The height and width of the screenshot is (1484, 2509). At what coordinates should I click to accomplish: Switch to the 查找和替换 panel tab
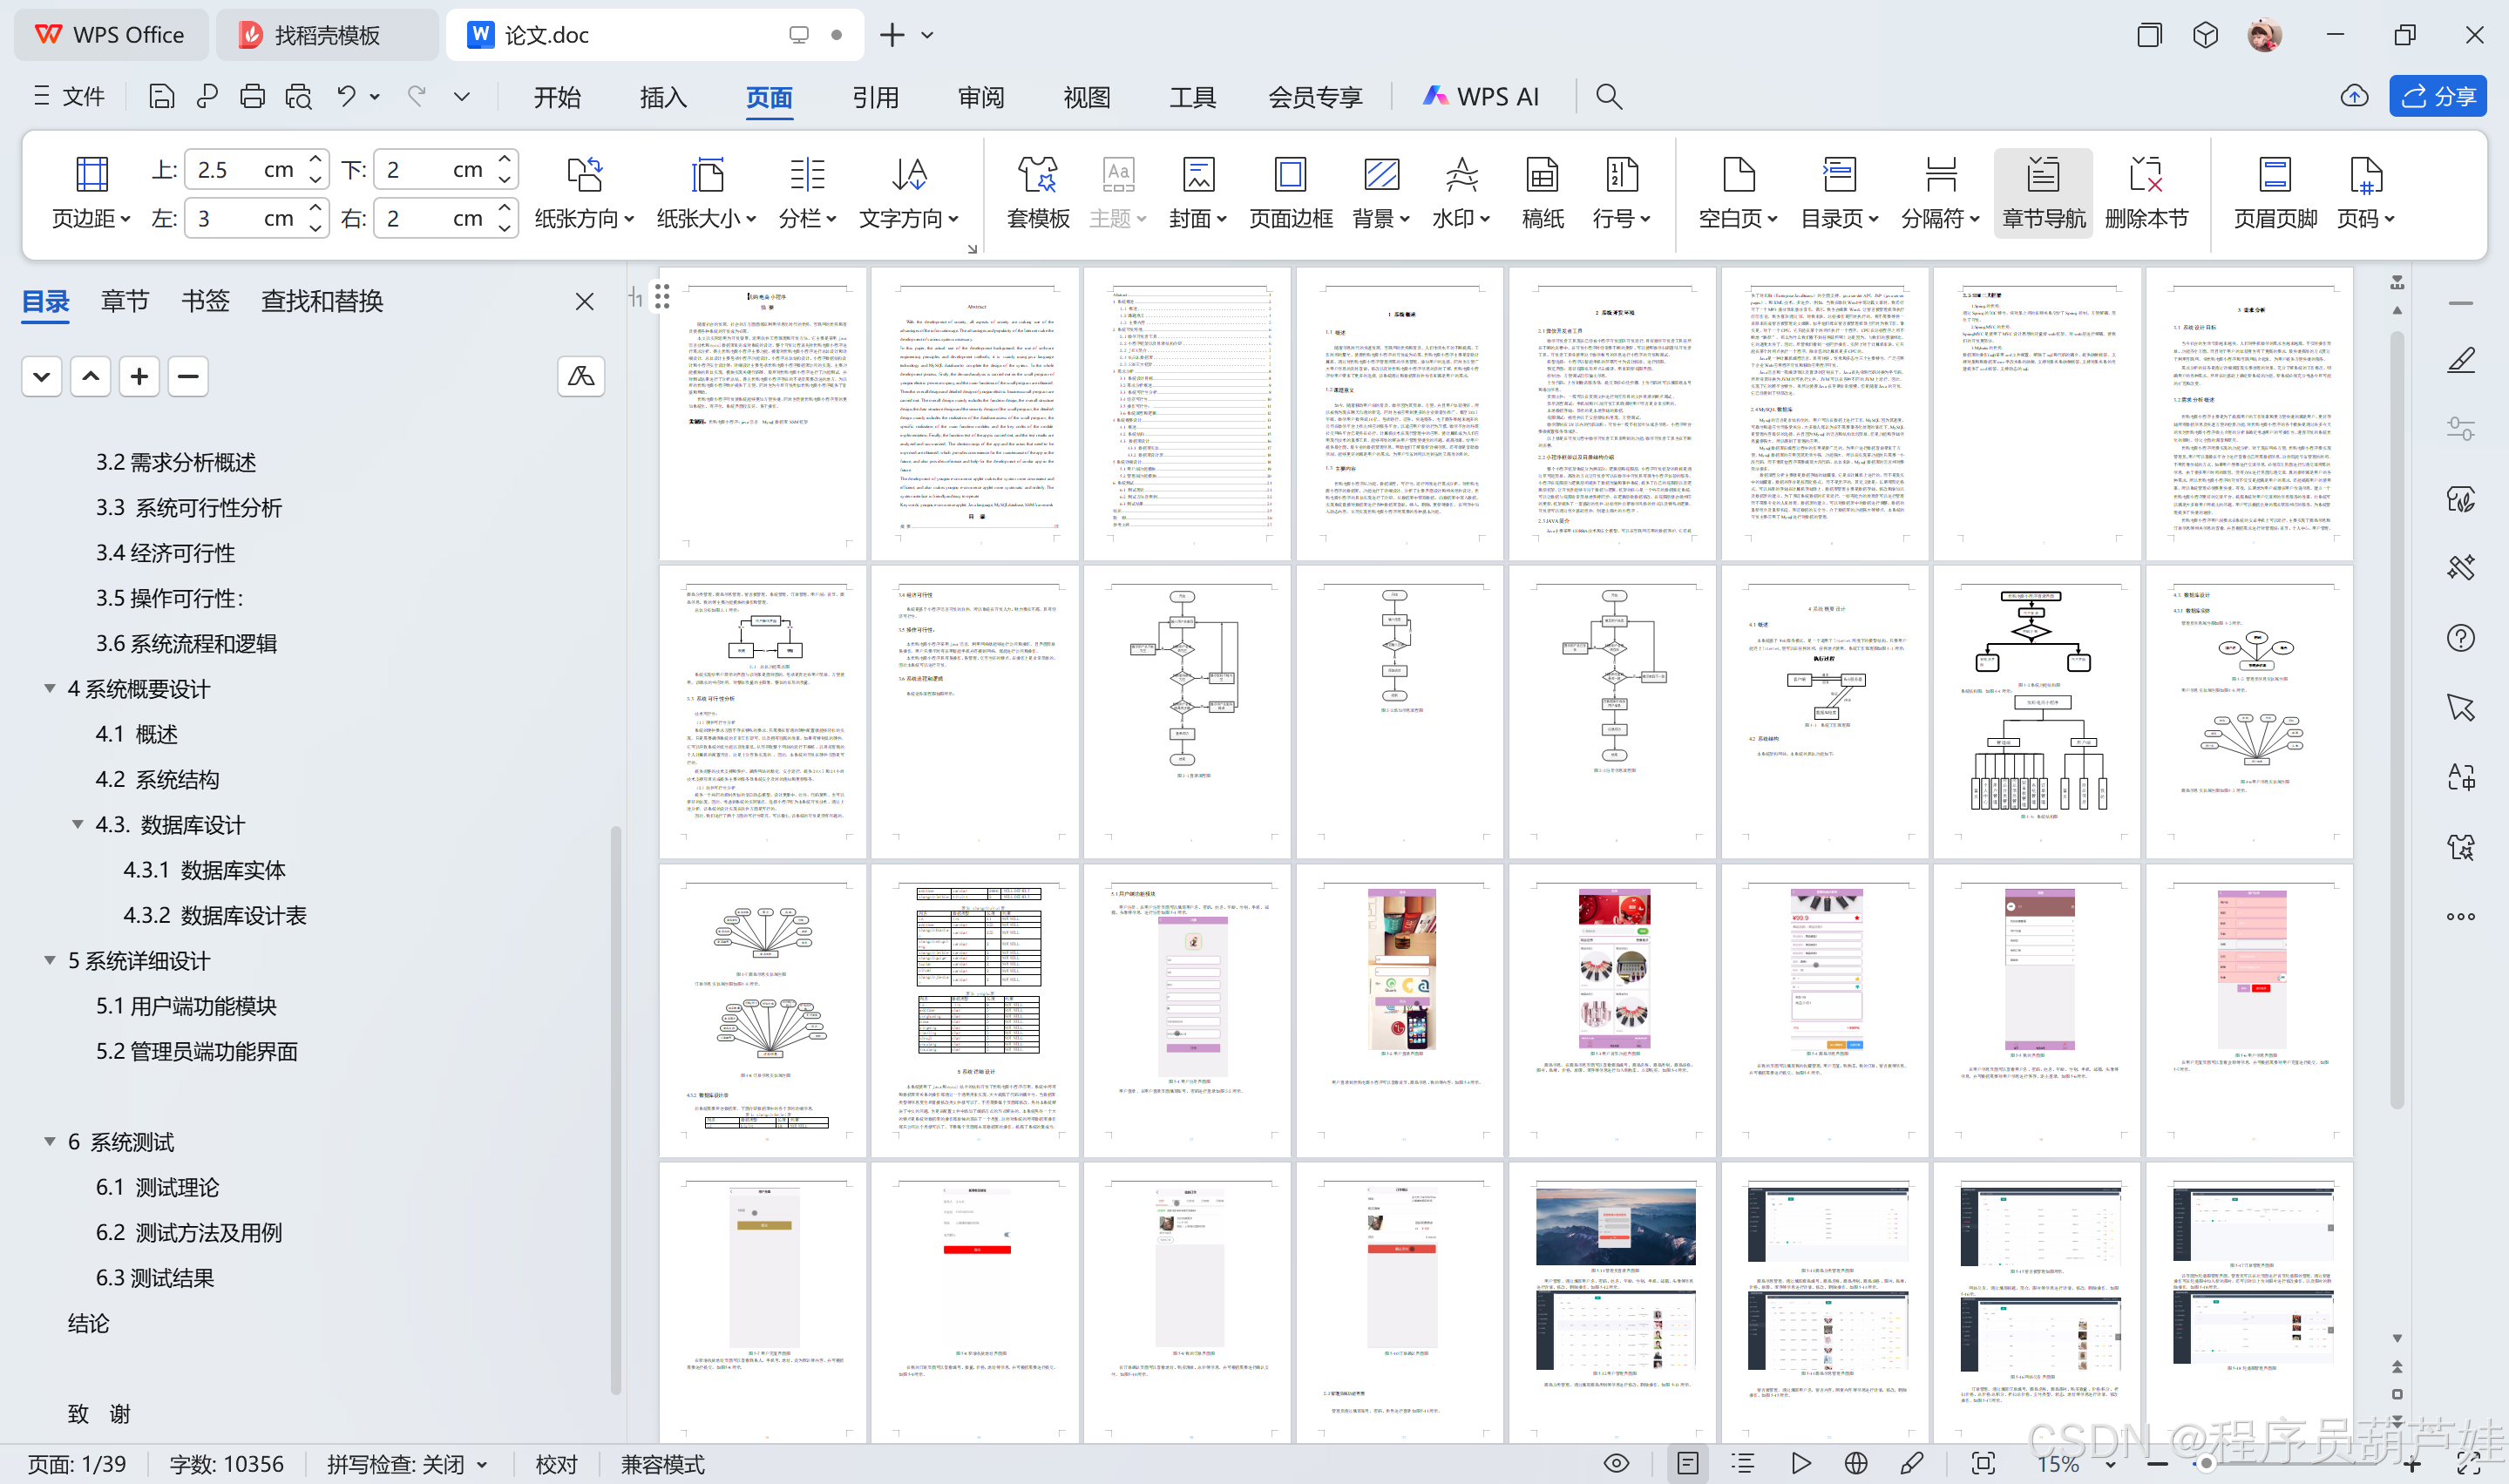(322, 301)
